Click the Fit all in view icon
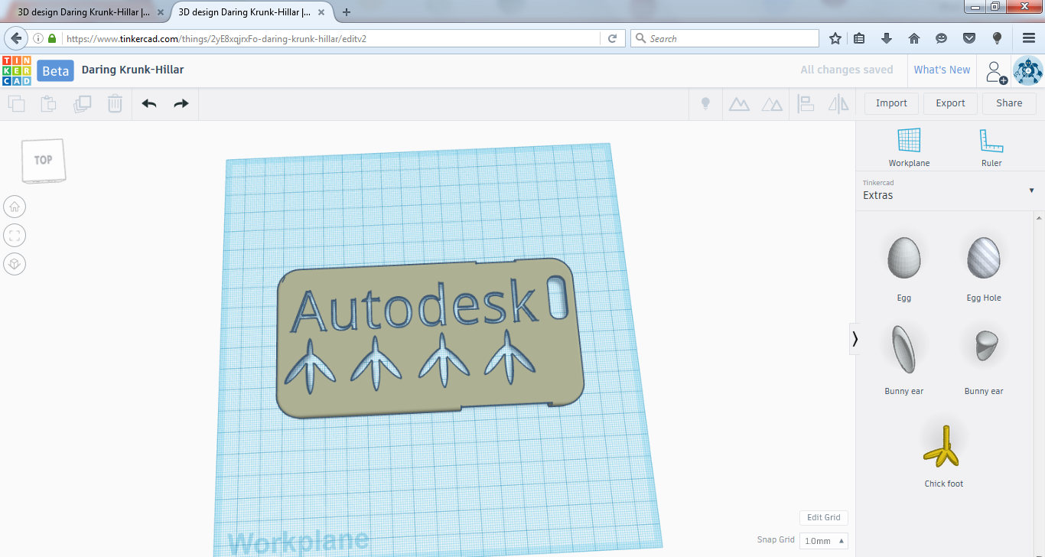 15,235
